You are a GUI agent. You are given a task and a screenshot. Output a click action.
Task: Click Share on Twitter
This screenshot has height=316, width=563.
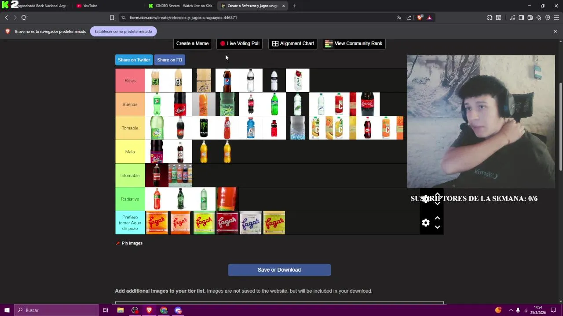134,60
